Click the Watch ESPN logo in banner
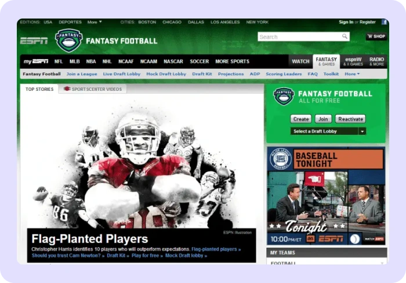This screenshot has height=283, width=406. (374, 239)
